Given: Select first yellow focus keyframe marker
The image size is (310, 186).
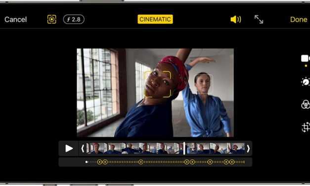Looking at the screenshot, I should coord(100,162).
